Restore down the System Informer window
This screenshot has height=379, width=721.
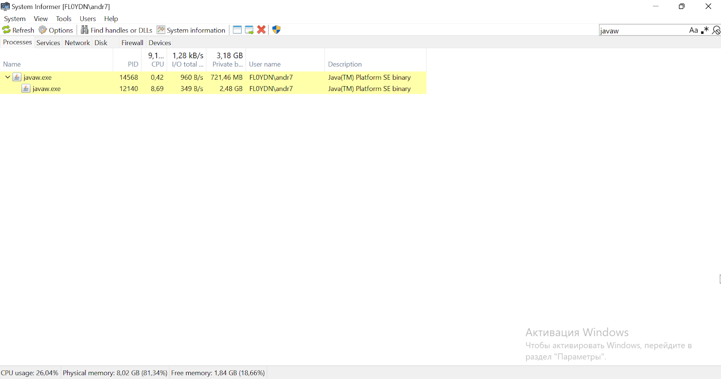tap(682, 6)
